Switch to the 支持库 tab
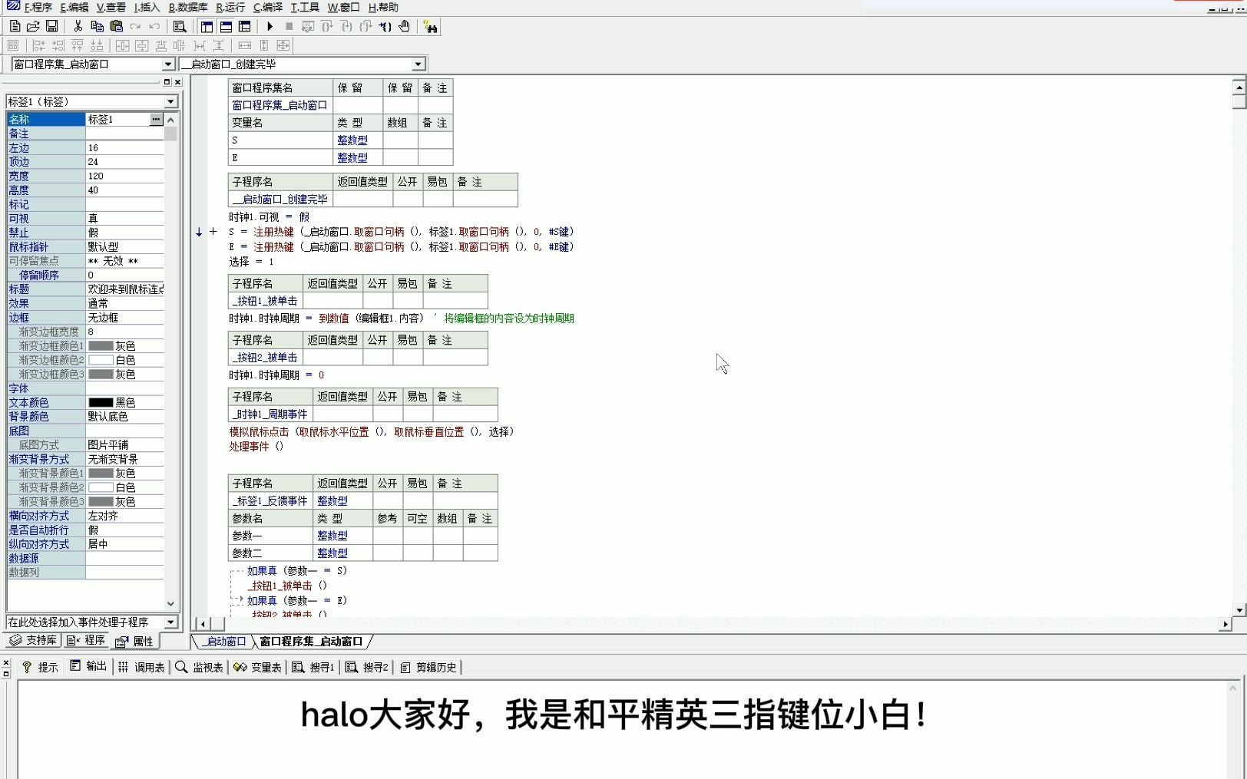This screenshot has height=779, width=1247. 32,640
